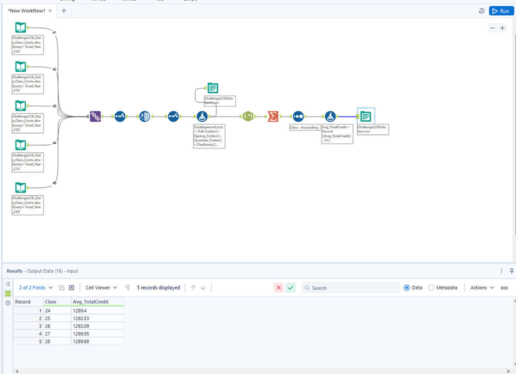Select cell value 1289.88
The height and width of the screenshot is (374, 516).
(x=97, y=341)
